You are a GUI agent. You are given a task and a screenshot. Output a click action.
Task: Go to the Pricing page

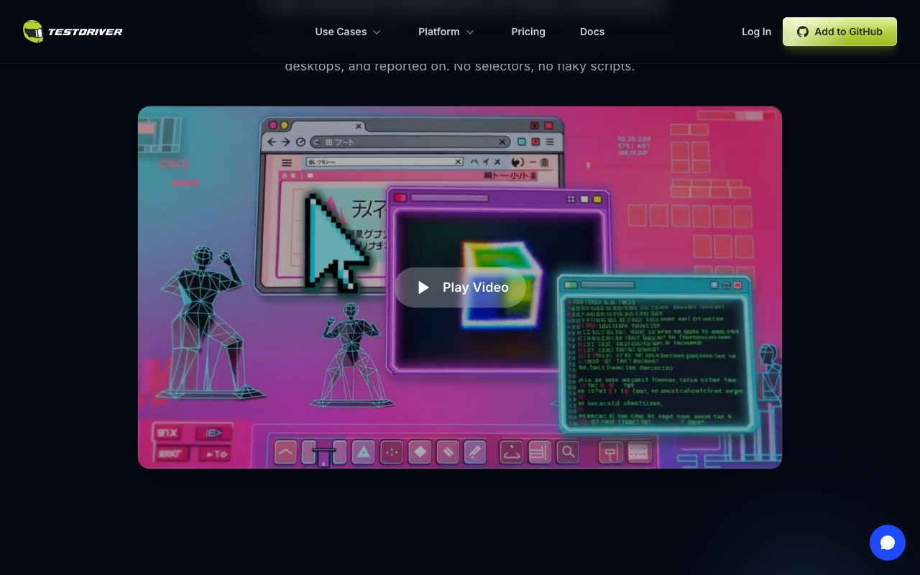point(528,32)
